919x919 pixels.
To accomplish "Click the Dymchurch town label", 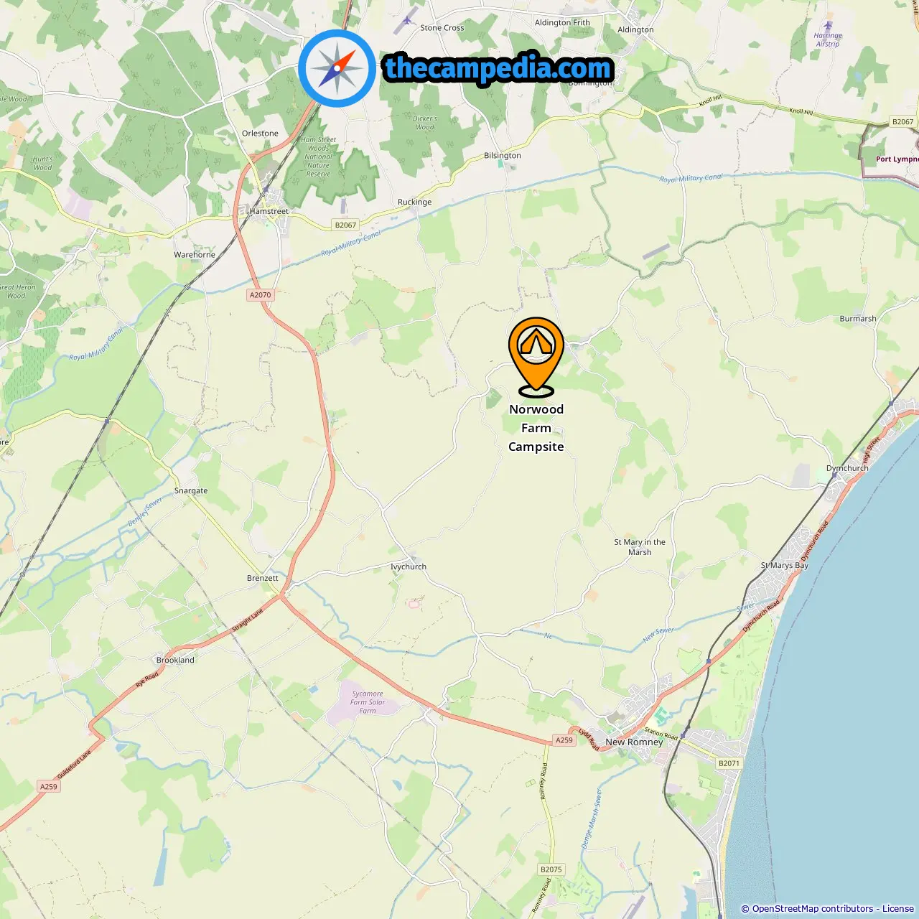I will click(x=847, y=468).
